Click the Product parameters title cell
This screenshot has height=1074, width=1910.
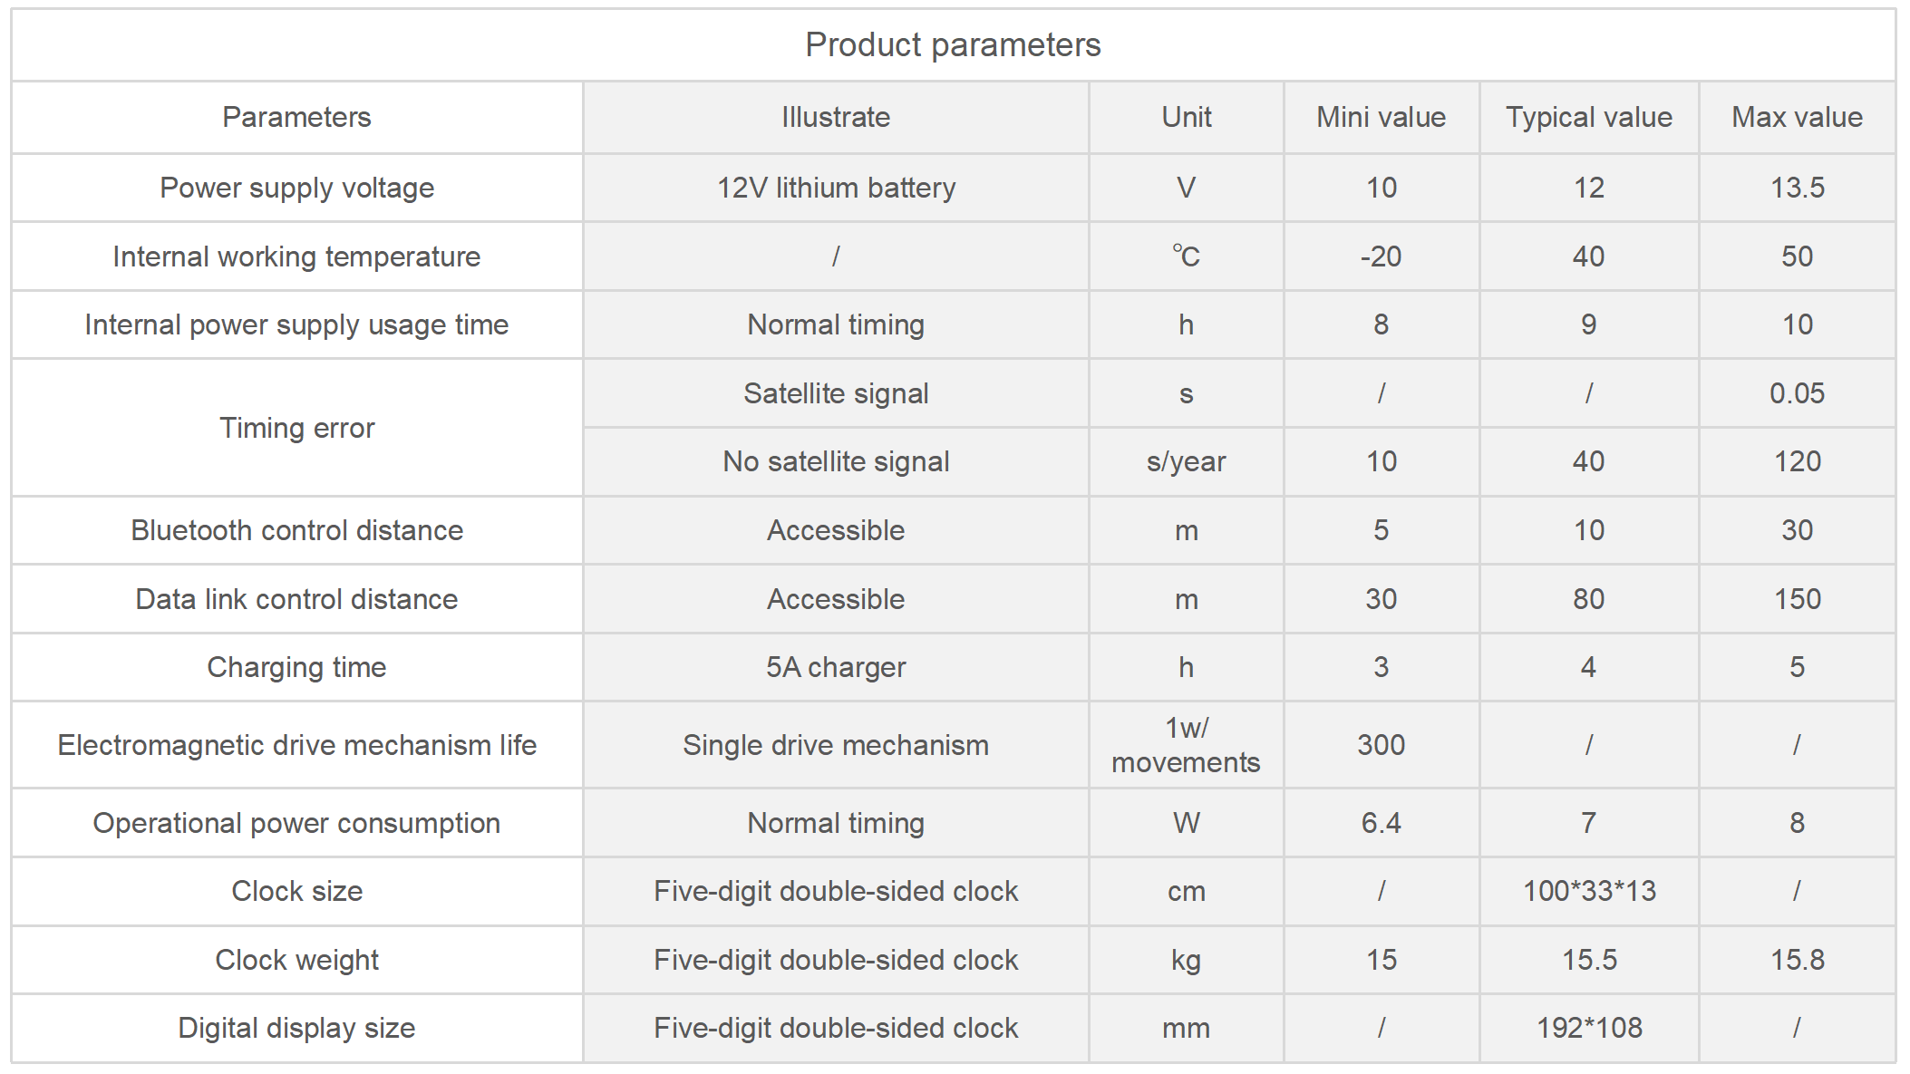point(954,44)
